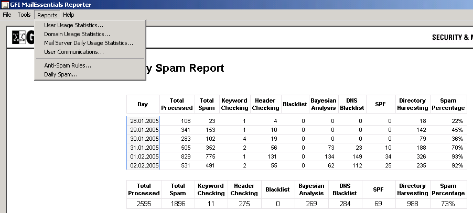The width and height of the screenshot is (473, 213).
Task: Select the 30.01.2005 date cell
Action: coord(144,139)
